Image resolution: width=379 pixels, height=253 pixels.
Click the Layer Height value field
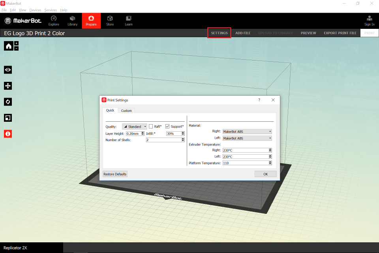point(134,133)
